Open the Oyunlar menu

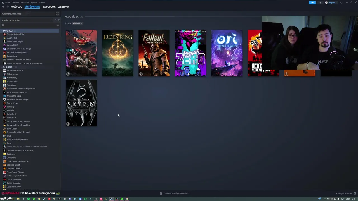(x=34, y=3)
